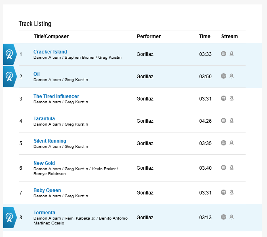Click the Title/Composer column header

point(51,36)
